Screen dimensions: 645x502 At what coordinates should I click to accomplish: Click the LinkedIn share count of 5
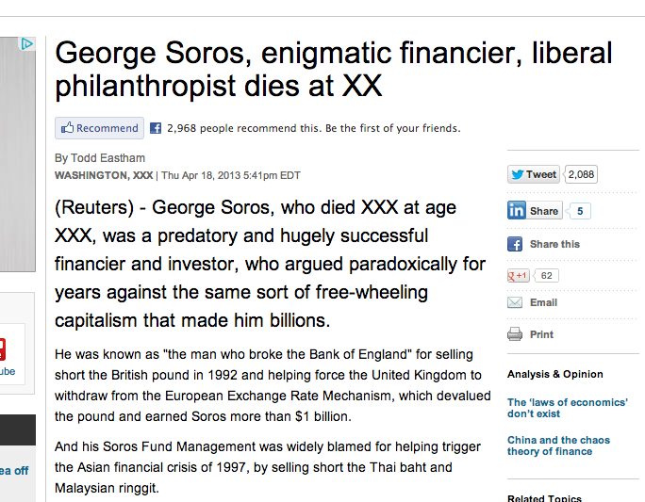tap(579, 211)
